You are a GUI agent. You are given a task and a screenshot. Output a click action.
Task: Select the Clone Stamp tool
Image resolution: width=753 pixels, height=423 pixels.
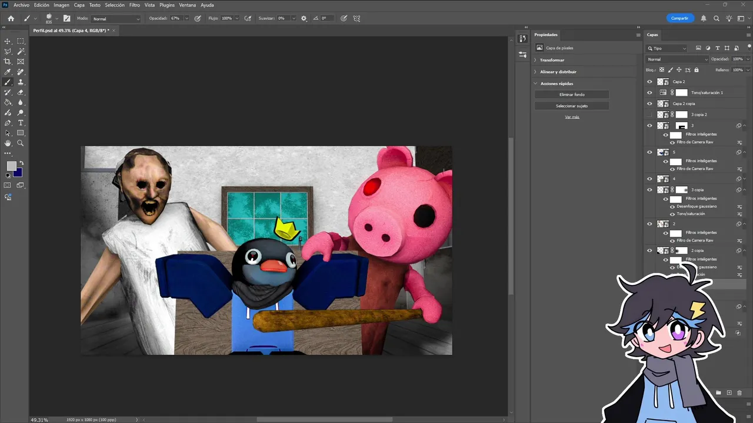click(x=21, y=82)
